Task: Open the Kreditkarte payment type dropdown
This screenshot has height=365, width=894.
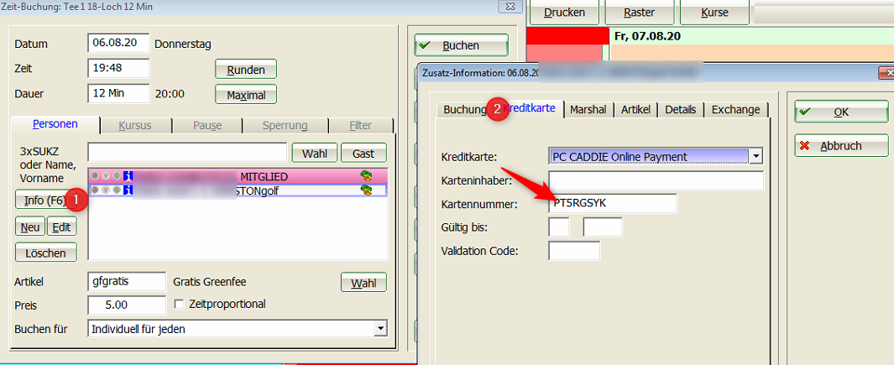Action: click(x=756, y=156)
